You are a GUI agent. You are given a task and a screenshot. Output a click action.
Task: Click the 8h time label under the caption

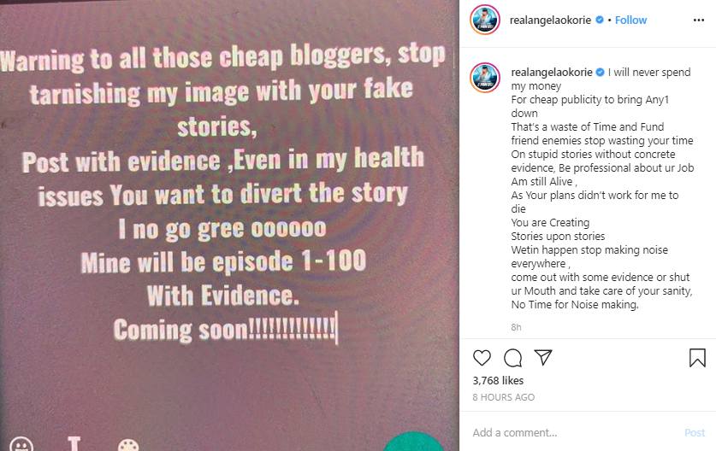[x=517, y=327]
